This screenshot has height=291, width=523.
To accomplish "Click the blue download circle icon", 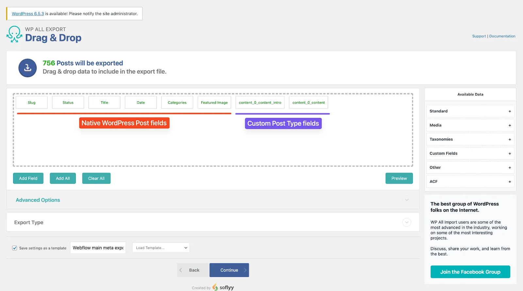I will coord(27,68).
